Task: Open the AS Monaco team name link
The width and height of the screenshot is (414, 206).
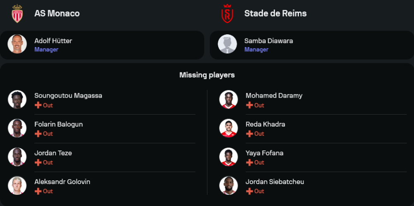Action: (57, 14)
